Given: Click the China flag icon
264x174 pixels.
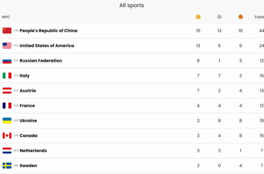Looking at the screenshot, I should 7,31.
